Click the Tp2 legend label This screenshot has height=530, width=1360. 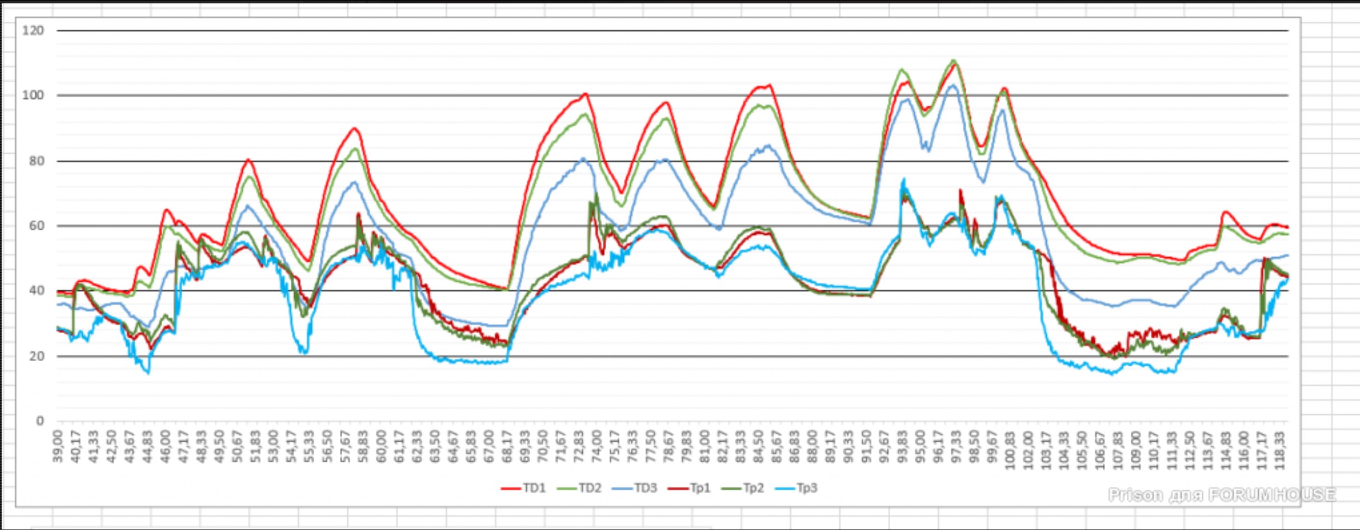click(x=753, y=488)
